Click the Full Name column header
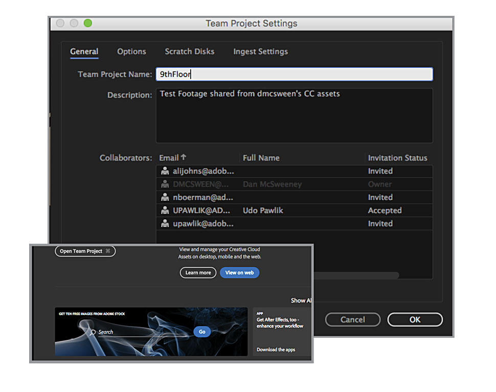Image resolution: width=496 pixels, height=392 pixels. 261,158
